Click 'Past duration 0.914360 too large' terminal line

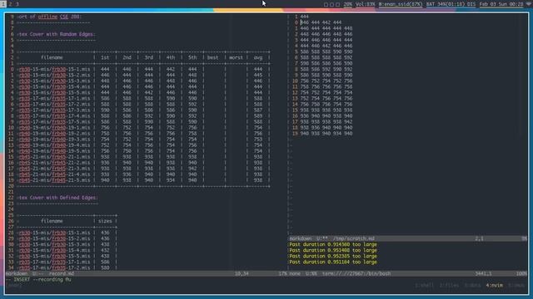(333, 244)
